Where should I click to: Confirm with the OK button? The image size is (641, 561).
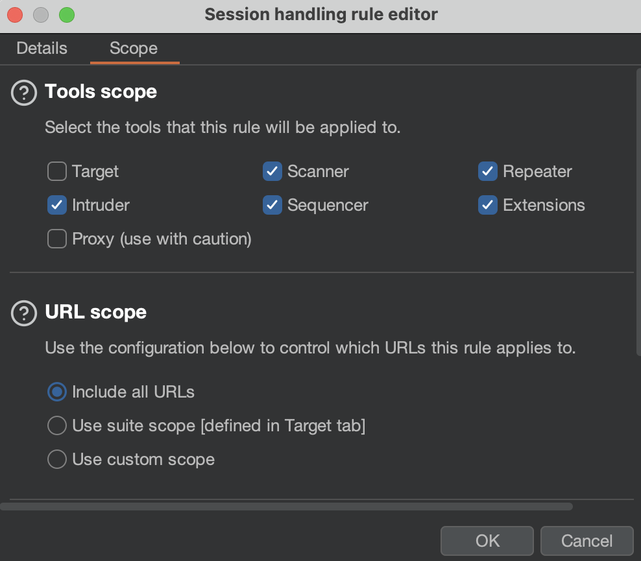(x=487, y=540)
